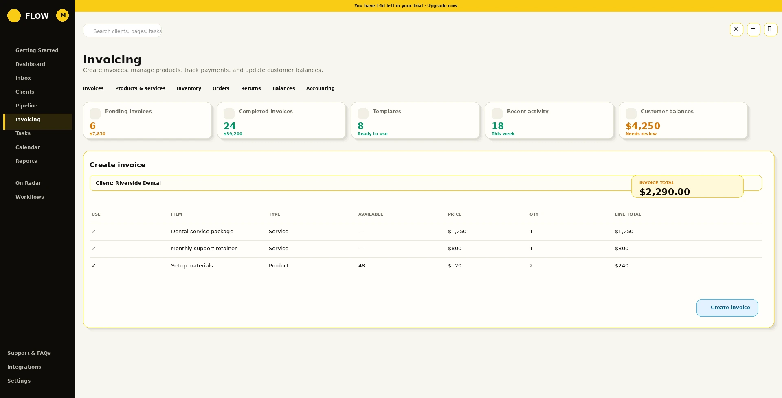Screen dimensions: 782x398
Task: Click the target icon button at top right
Action: point(736,29)
